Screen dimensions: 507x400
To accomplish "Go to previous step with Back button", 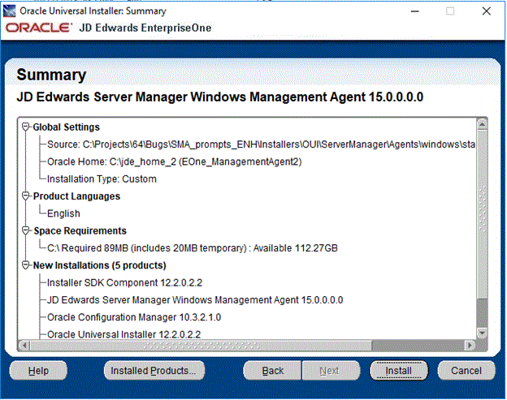I will coord(273,370).
